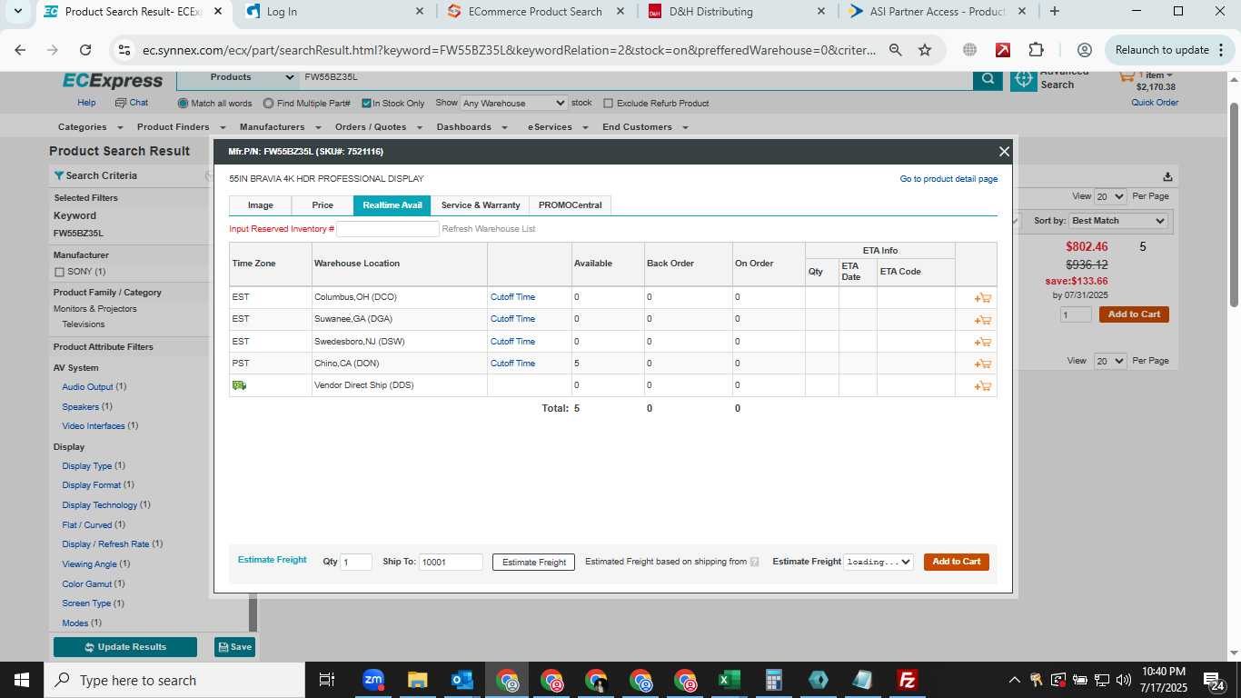
Task: Open Excel from the taskbar
Action: (729, 680)
